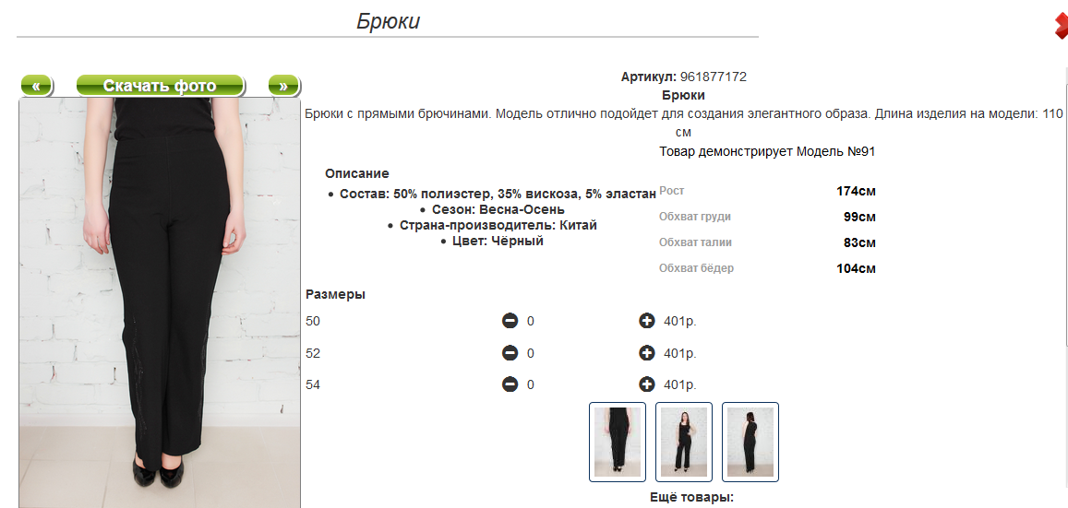Click the Цвет: Чёрный line
This screenshot has height=508, width=1068.
coord(498,241)
